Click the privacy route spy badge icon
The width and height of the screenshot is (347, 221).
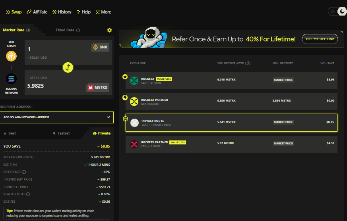125,119
